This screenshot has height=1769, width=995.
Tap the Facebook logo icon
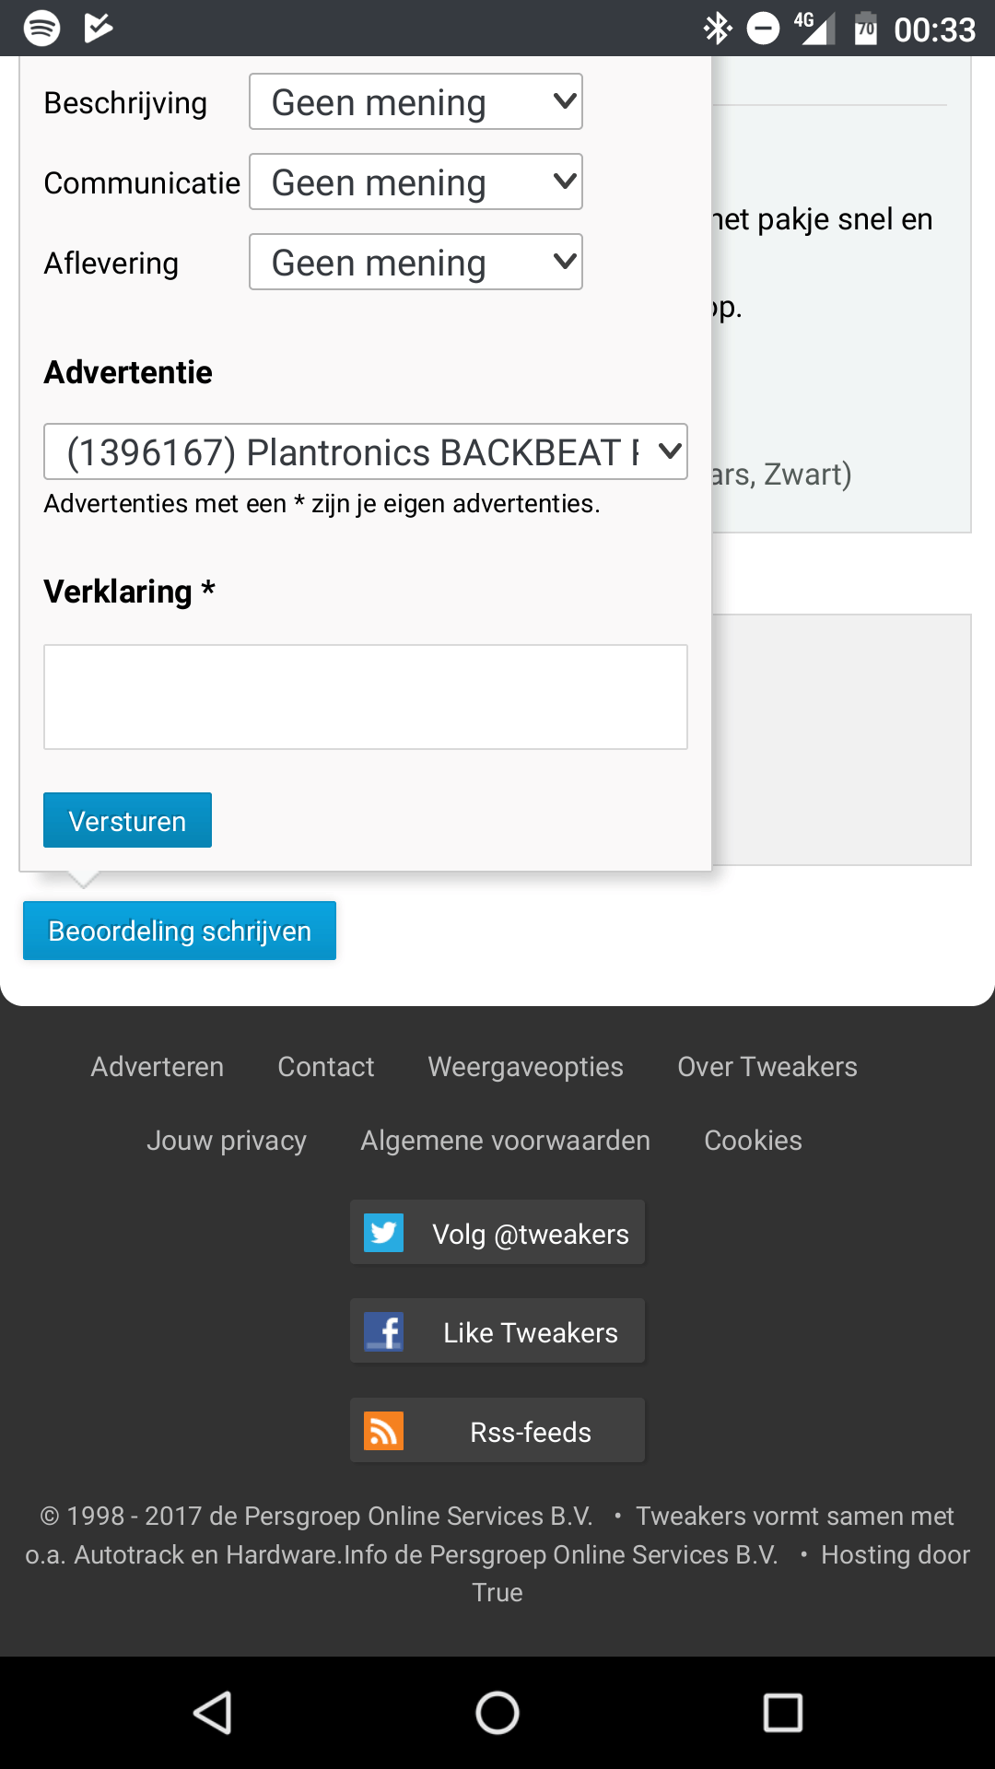click(x=383, y=1331)
